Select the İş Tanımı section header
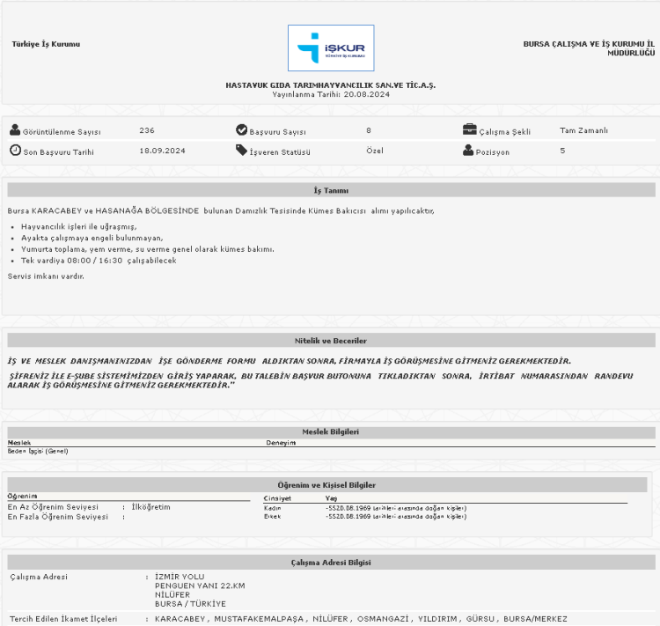The image size is (660, 626). (x=331, y=190)
